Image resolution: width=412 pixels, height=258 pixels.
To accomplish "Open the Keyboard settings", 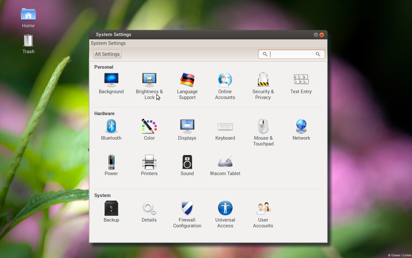I will click(x=225, y=126).
